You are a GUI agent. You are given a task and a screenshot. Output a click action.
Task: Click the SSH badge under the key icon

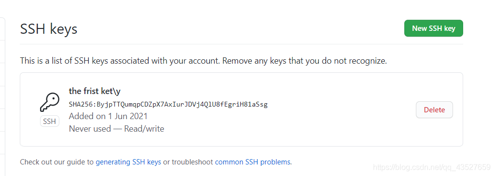(x=50, y=121)
